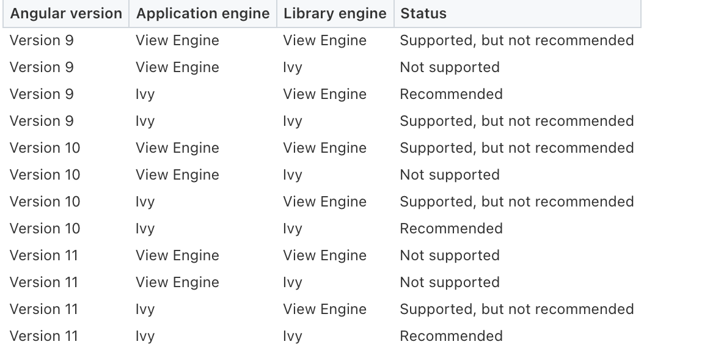The height and width of the screenshot is (358, 710).
Task: Click Supported, but not recommended for Version 11
Action: [517, 309]
